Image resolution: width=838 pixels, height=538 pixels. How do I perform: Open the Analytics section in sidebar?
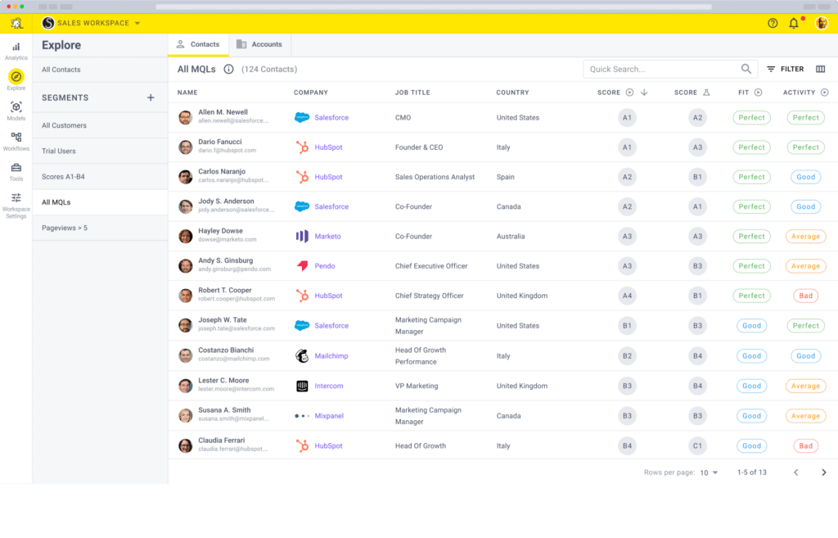click(16, 52)
